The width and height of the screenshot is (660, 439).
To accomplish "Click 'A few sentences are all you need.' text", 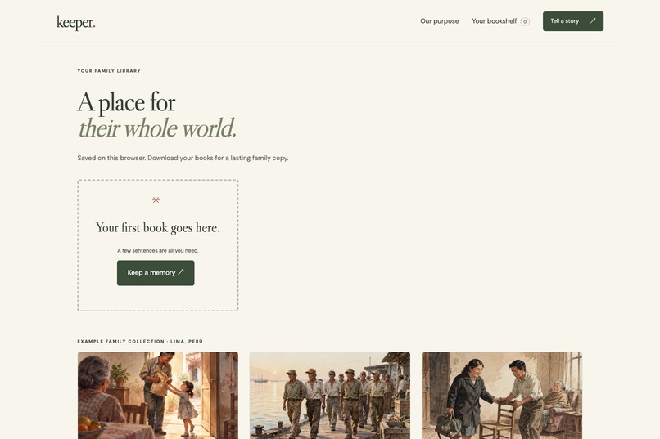I will coord(158,250).
